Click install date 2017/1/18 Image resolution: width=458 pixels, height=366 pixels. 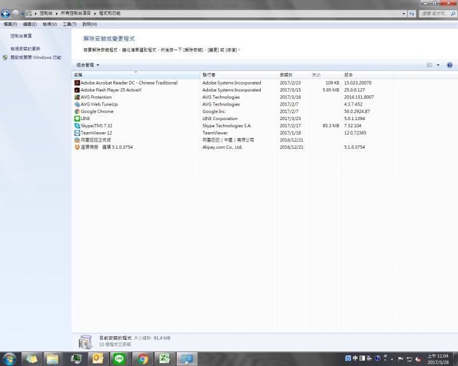point(290,133)
